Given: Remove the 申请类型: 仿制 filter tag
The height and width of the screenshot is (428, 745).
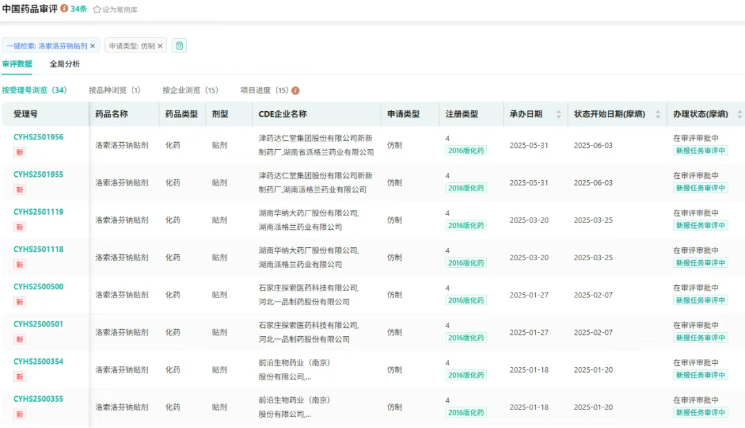Looking at the screenshot, I should pos(161,46).
